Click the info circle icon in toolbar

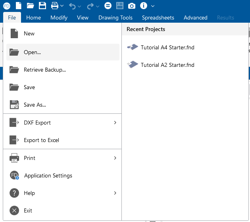tap(144, 6)
